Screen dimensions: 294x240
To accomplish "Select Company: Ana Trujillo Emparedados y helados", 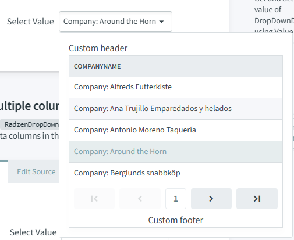I will [176, 109].
